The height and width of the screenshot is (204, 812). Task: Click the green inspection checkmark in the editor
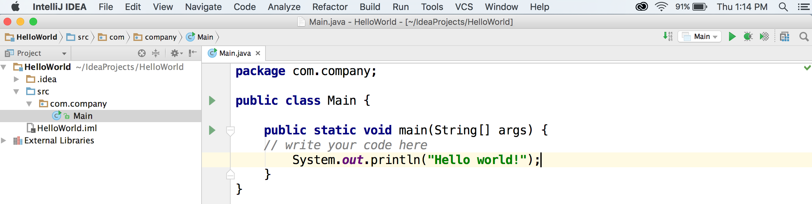[807, 67]
